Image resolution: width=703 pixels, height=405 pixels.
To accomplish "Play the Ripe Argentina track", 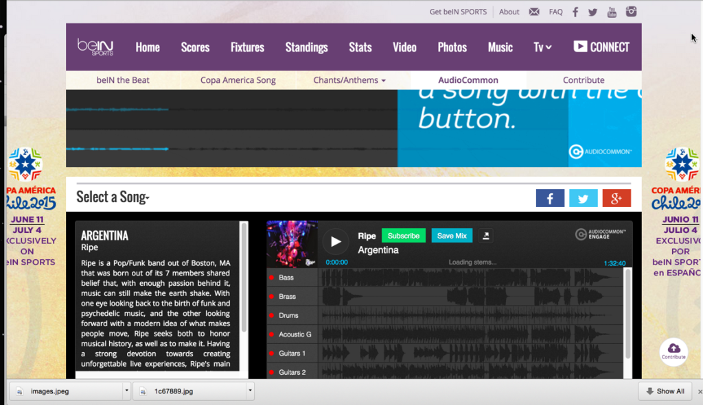I will pyautogui.click(x=335, y=242).
